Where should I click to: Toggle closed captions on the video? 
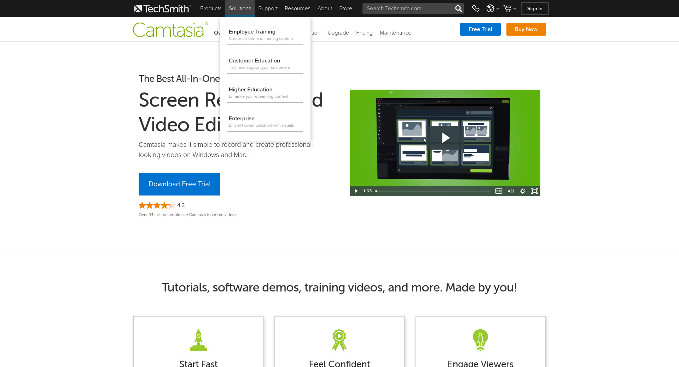click(x=498, y=191)
